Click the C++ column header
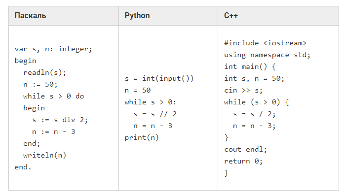 click(231, 16)
